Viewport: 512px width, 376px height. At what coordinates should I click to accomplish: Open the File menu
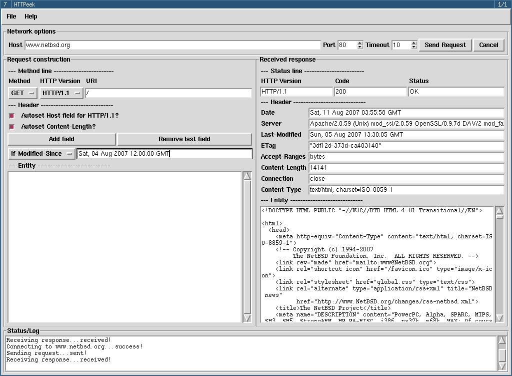[11, 17]
